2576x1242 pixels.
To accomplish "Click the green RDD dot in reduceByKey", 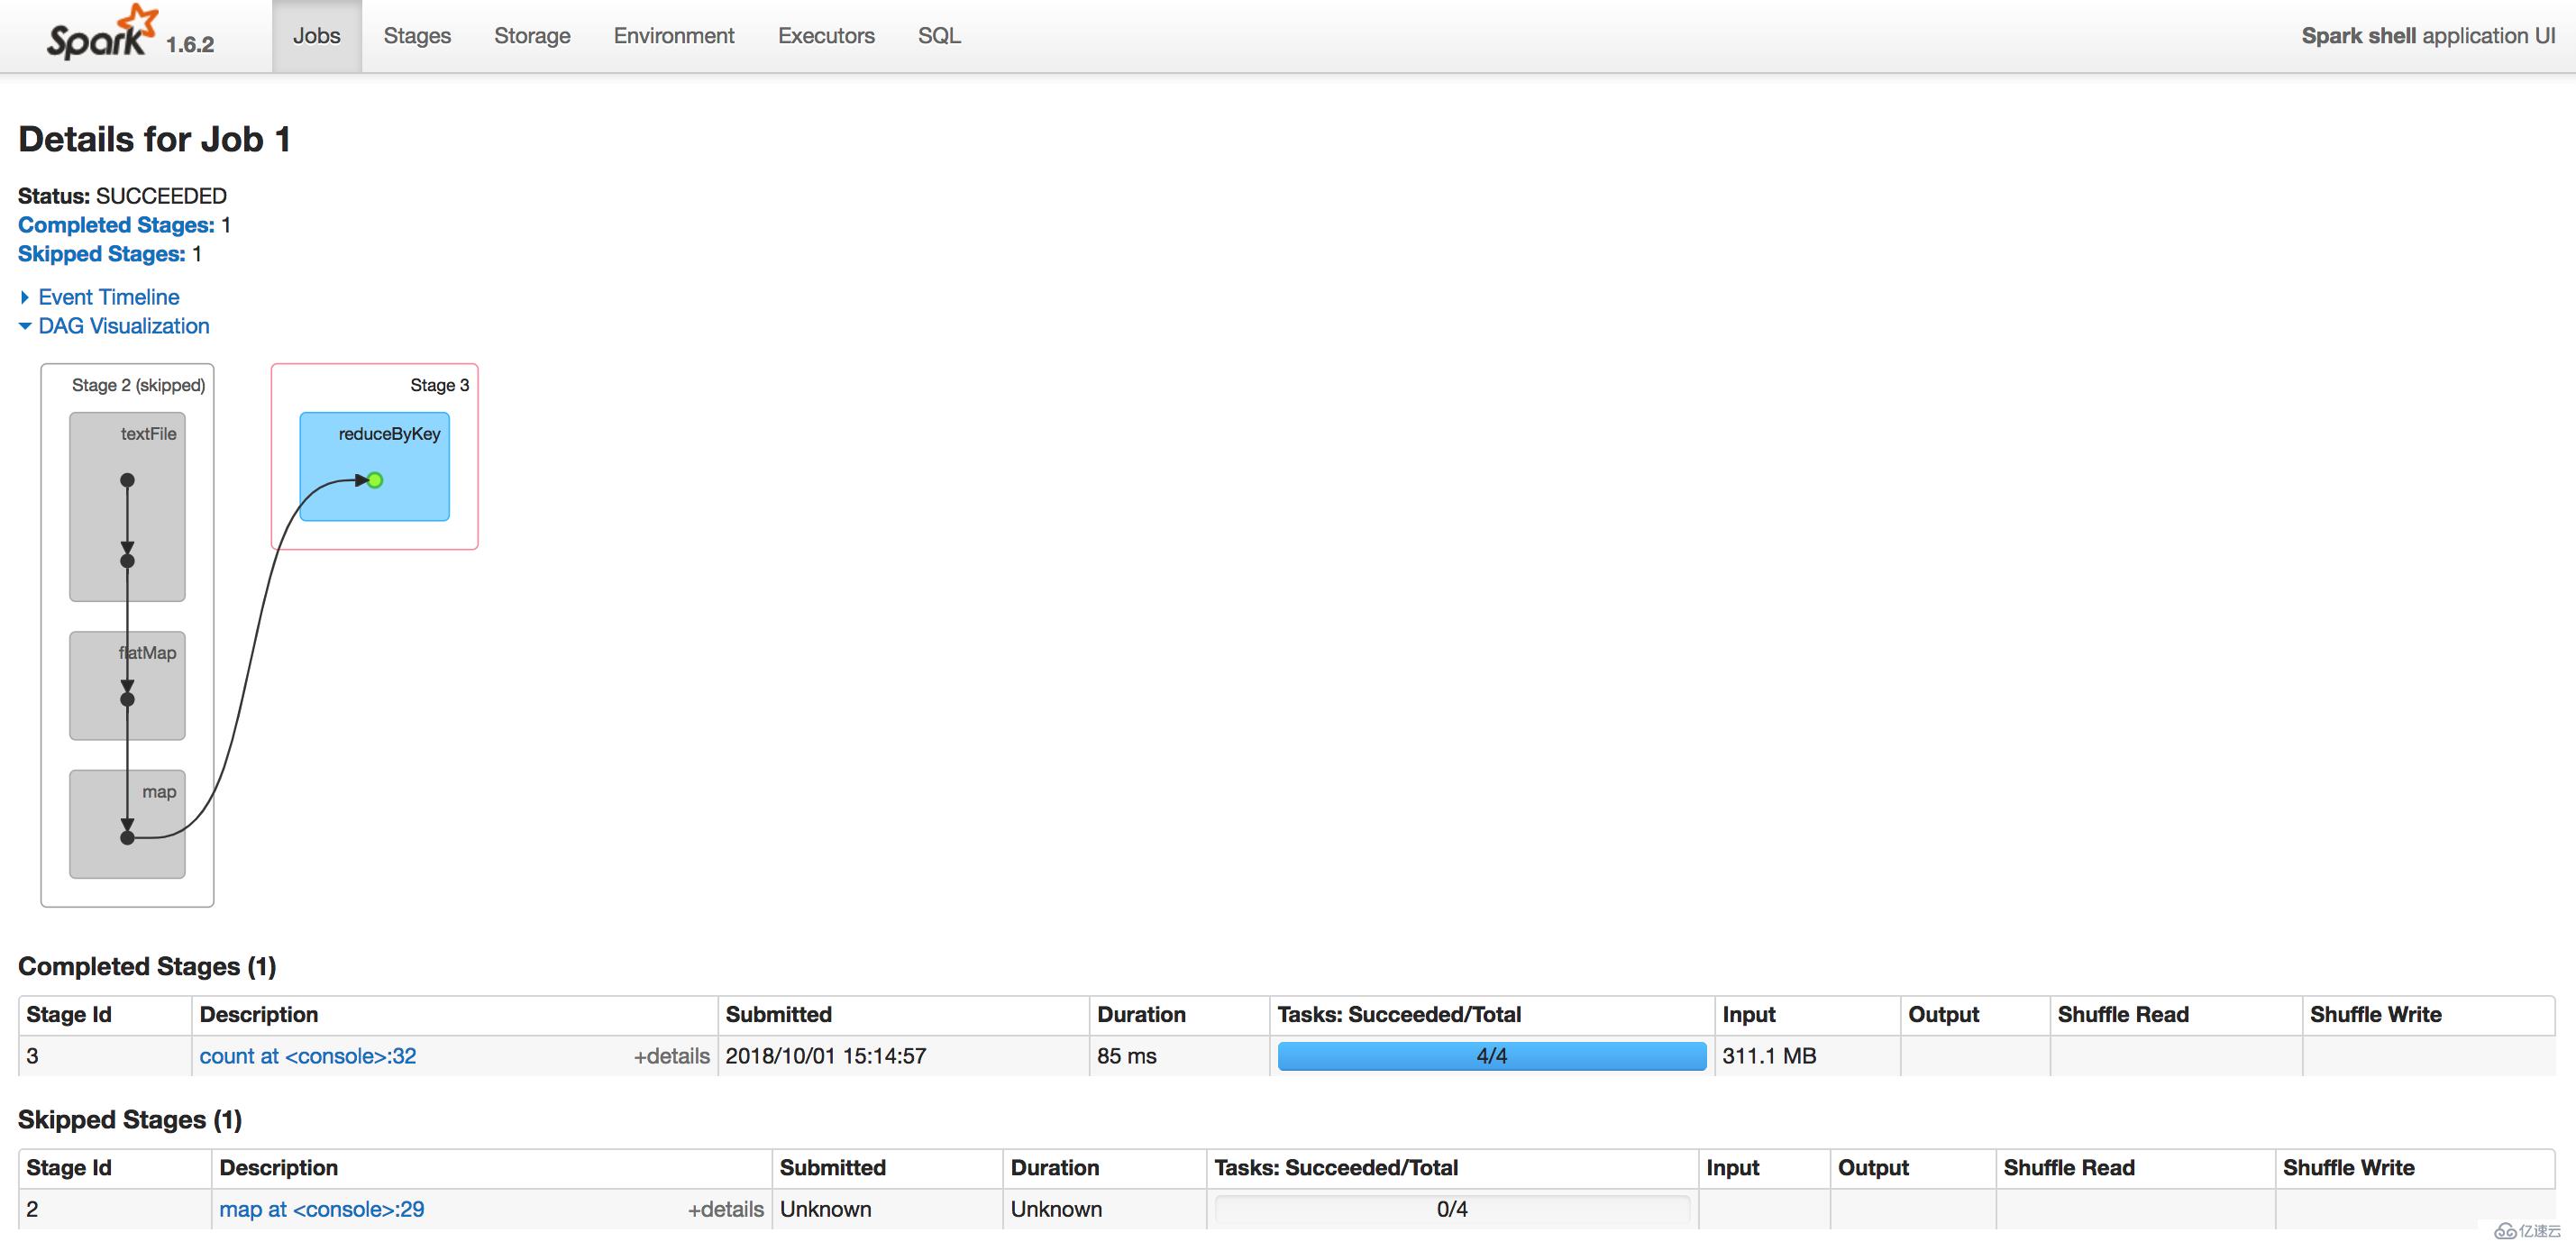I will [x=375, y=480].
